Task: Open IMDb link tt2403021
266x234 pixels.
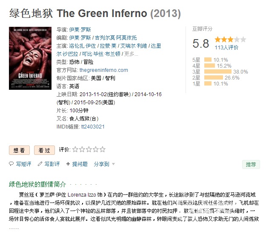Action: click(93, 127)
